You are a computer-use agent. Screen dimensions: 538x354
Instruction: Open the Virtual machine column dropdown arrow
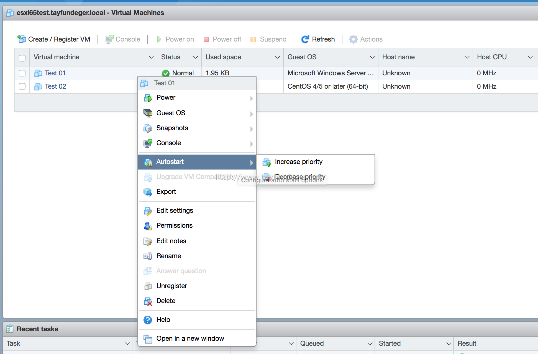tap(151, 57)
